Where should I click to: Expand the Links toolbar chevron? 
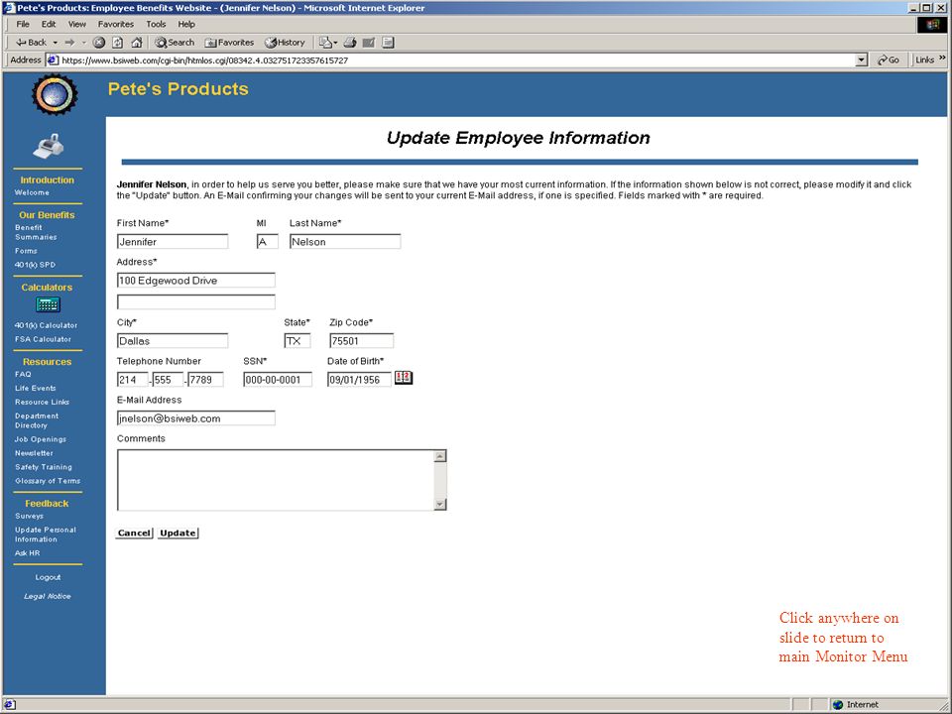(942, 59)
